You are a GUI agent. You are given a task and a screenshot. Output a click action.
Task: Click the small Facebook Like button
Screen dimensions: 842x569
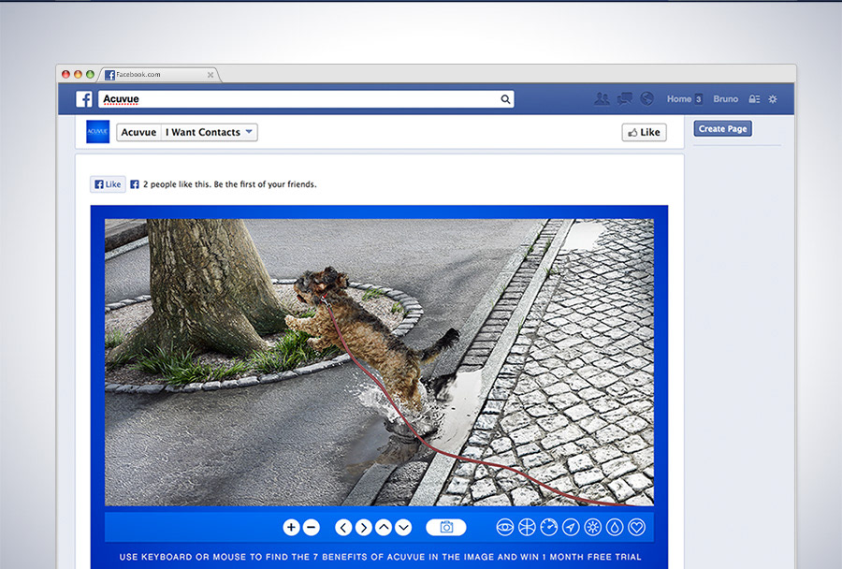[x=108, y=184]
